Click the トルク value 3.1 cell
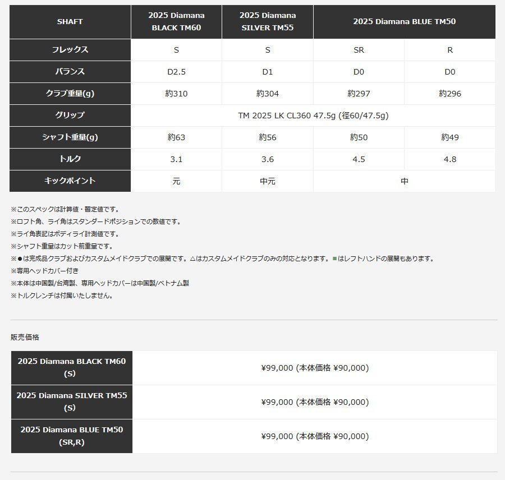Image resolution: width=505 pixels, height=480 pixels. point(176,159)
